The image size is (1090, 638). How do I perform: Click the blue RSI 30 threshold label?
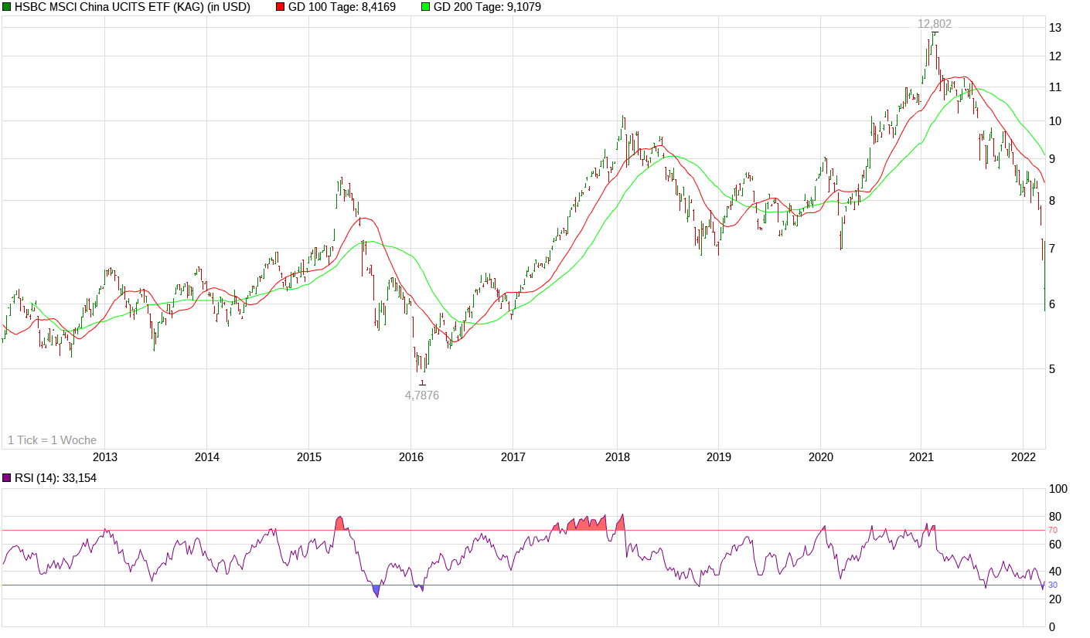tap(1053, 585)
